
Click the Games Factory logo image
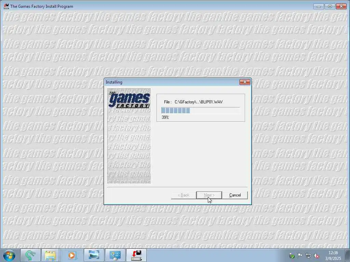click(x=129, y=136)
